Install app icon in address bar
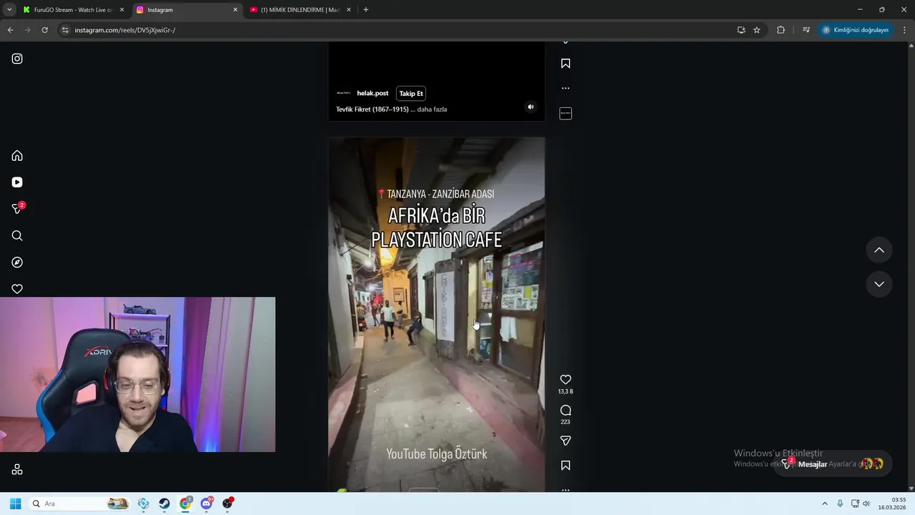This screenshot has height=515, width=915. [741, 30]
